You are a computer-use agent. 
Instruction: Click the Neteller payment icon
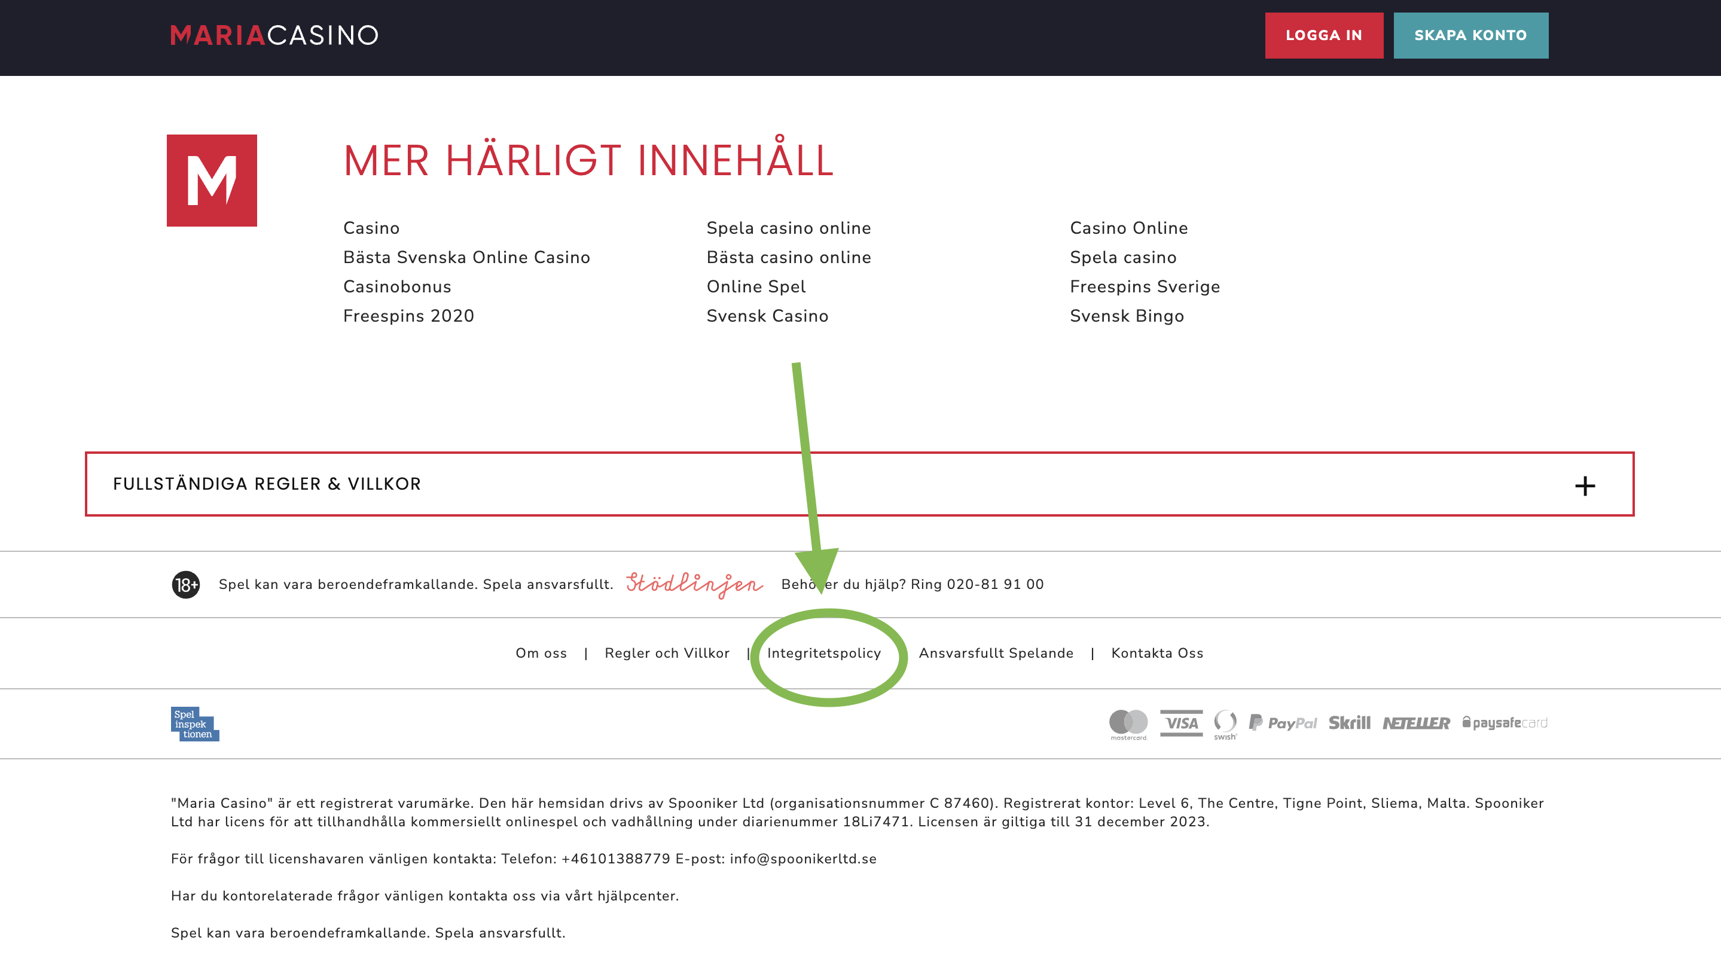click(x=1417, y=723)
